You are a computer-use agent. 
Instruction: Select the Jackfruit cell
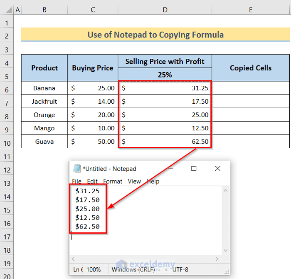tap(44, 101)
